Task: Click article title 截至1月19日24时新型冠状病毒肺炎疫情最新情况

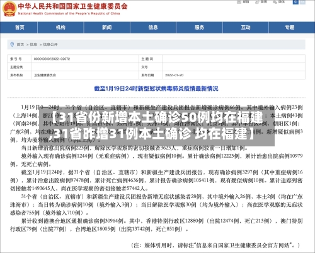Action: [x=156, y=88]
